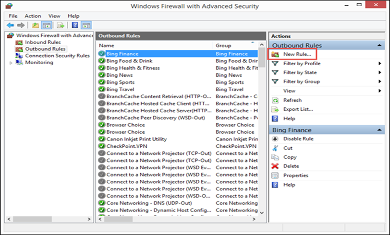
Task: Click the blue Help toolbar icon
Action: click(x=75, y=25)
